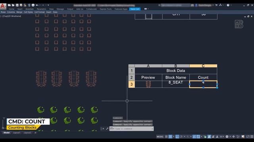Viewport: 254px width, 142px height.
Task: Toggle 2D object snap in status bar
Action: (x=198, y=136)
